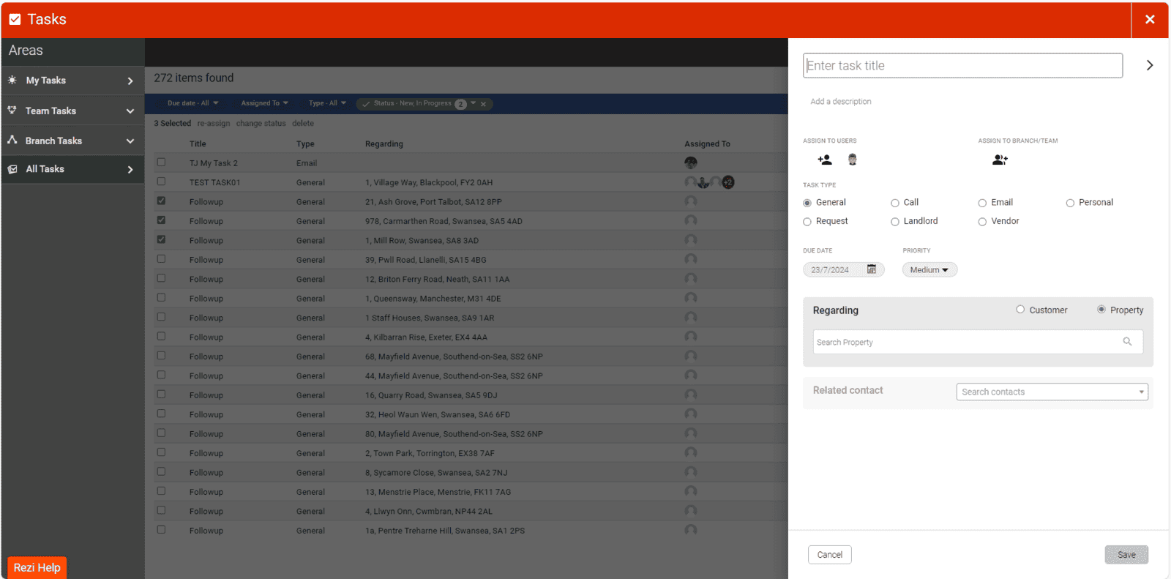Select the Personal task type radio
The image size is (1171, 579).
[x=1070, y=203]
